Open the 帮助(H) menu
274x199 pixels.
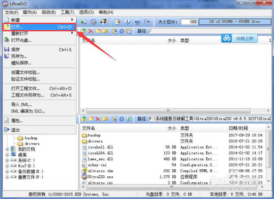click(106, 12)
